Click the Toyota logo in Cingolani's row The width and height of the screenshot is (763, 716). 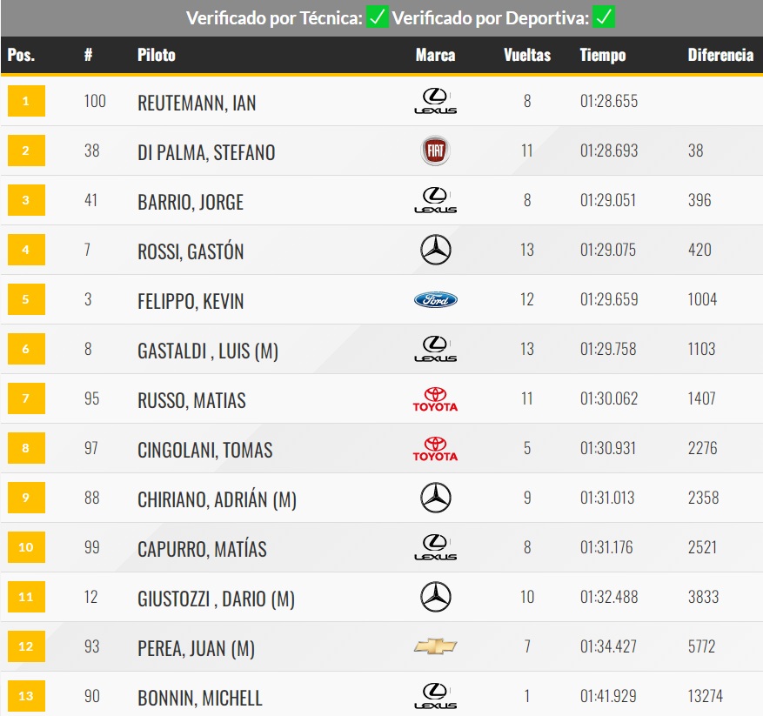tap(435, 449)
